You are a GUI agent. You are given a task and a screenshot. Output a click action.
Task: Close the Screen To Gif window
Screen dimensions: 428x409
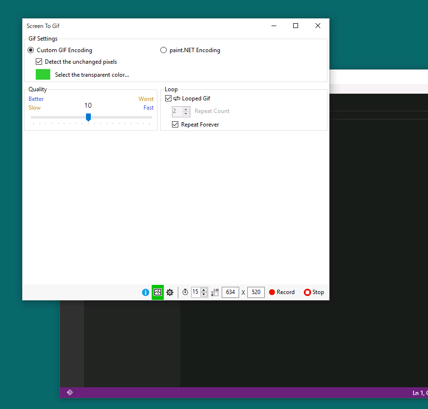pyautogui.click(x=318, y=26)
